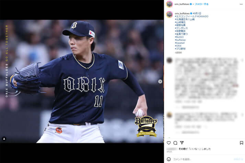Open first commenter's profile avatar
Viewport: 245px width, 163px height.
tap(170, 60)
